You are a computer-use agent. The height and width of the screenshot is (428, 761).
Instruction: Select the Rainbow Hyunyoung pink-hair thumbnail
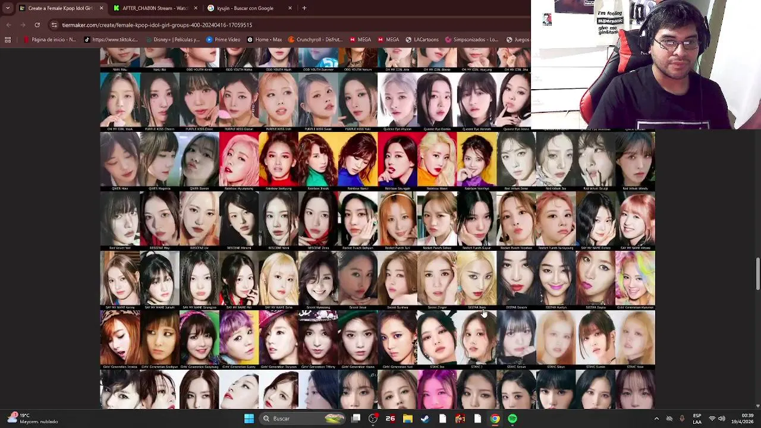(x=239, y=161)
